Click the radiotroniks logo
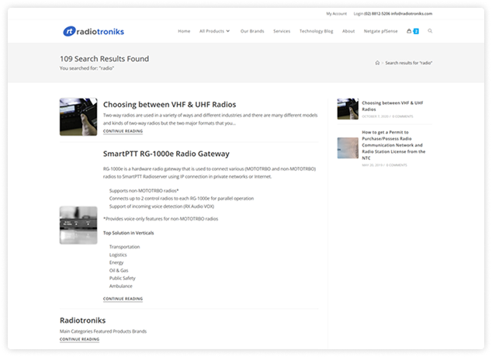The height and width of the screenshot is (357, 492). point(93,31)
